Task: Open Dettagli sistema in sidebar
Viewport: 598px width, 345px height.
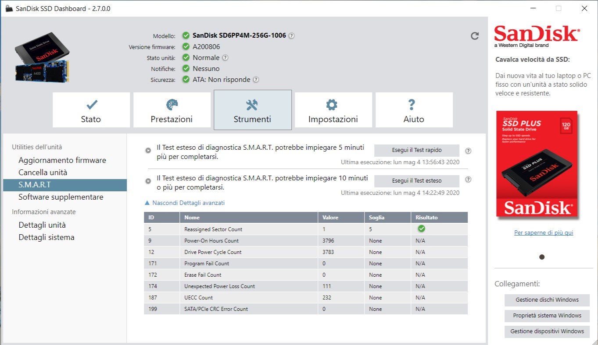Action: tap(47, 237)
